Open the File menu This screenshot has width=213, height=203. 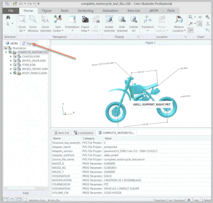click(11, 11)
